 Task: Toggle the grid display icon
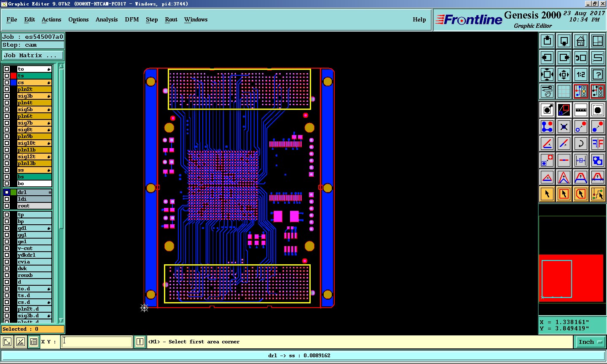564,91
